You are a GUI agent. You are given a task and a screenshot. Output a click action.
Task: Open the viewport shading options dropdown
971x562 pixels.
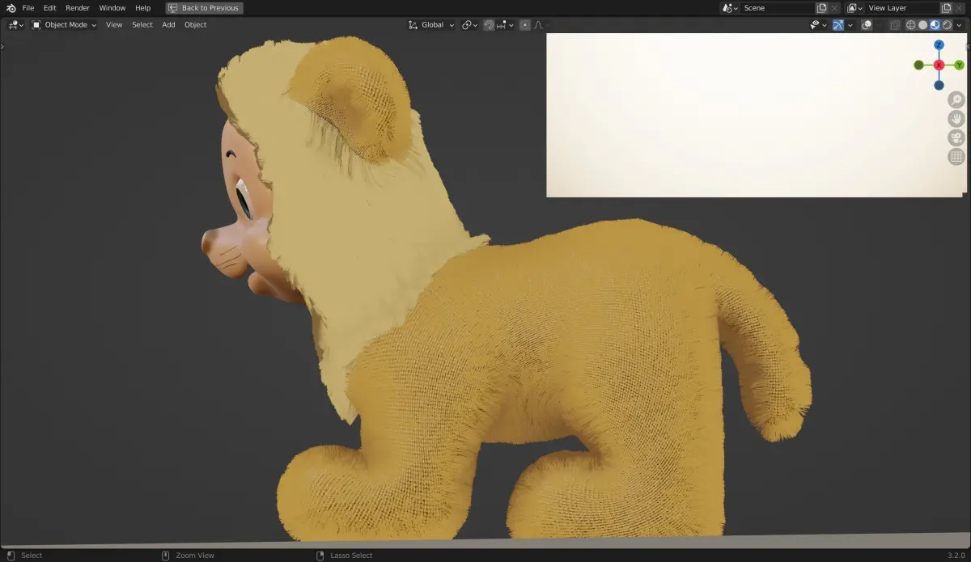tap(960, 25)
